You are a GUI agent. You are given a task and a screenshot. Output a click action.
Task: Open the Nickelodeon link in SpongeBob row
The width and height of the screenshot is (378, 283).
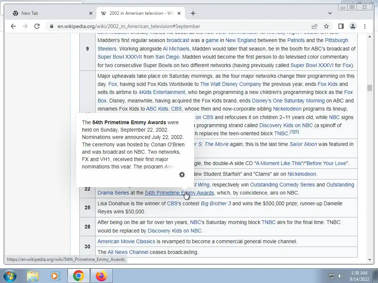click(x=302, y=174)
